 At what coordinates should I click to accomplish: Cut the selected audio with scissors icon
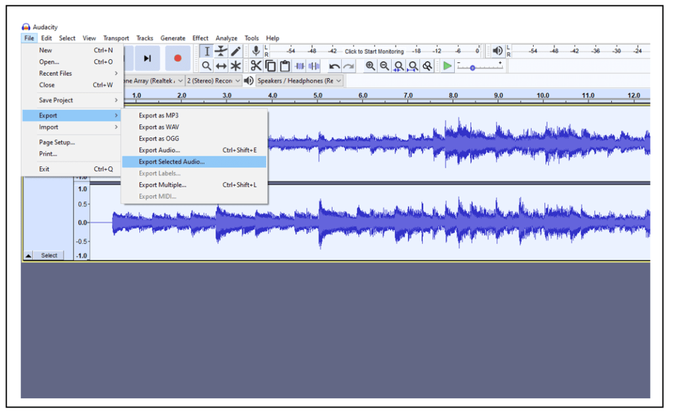coord(255,66)
